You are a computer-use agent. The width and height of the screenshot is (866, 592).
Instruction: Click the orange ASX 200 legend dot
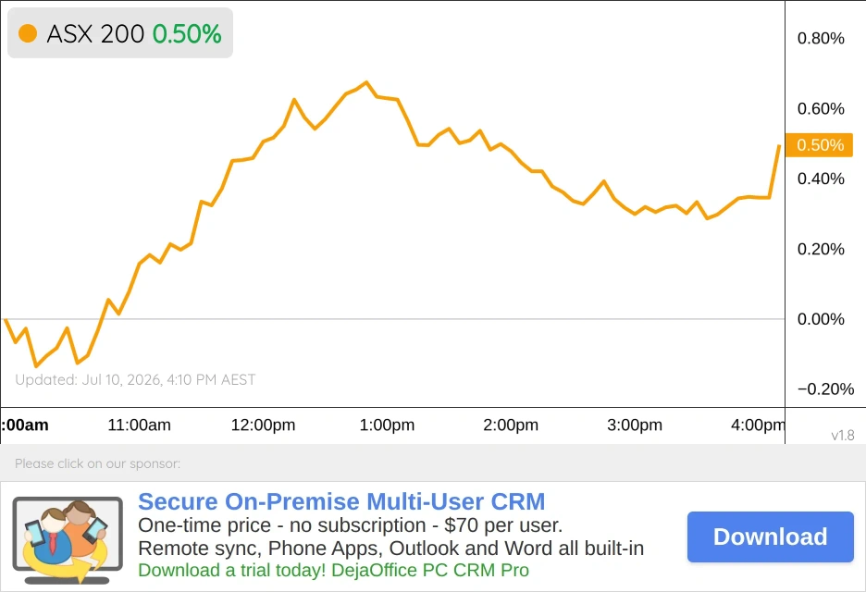pyautogui.click(x=28, y=33)
